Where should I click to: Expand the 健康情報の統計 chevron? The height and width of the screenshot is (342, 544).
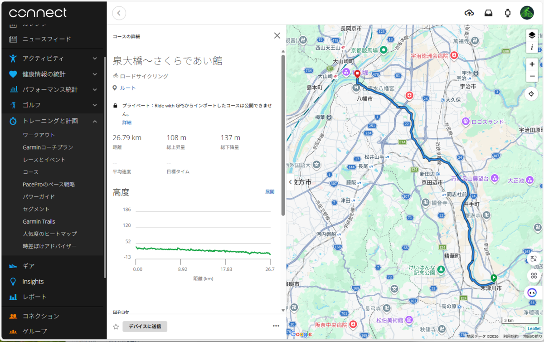[95, 74]
